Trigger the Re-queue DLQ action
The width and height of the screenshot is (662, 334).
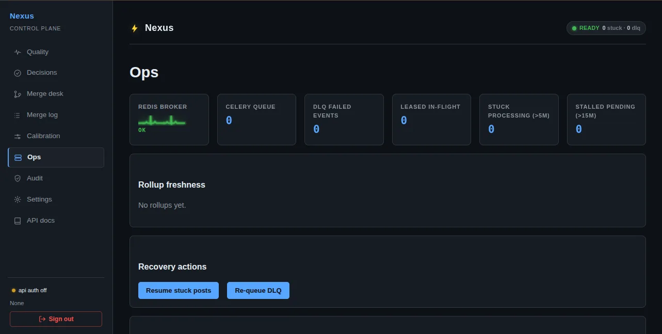tap(258, 290)
